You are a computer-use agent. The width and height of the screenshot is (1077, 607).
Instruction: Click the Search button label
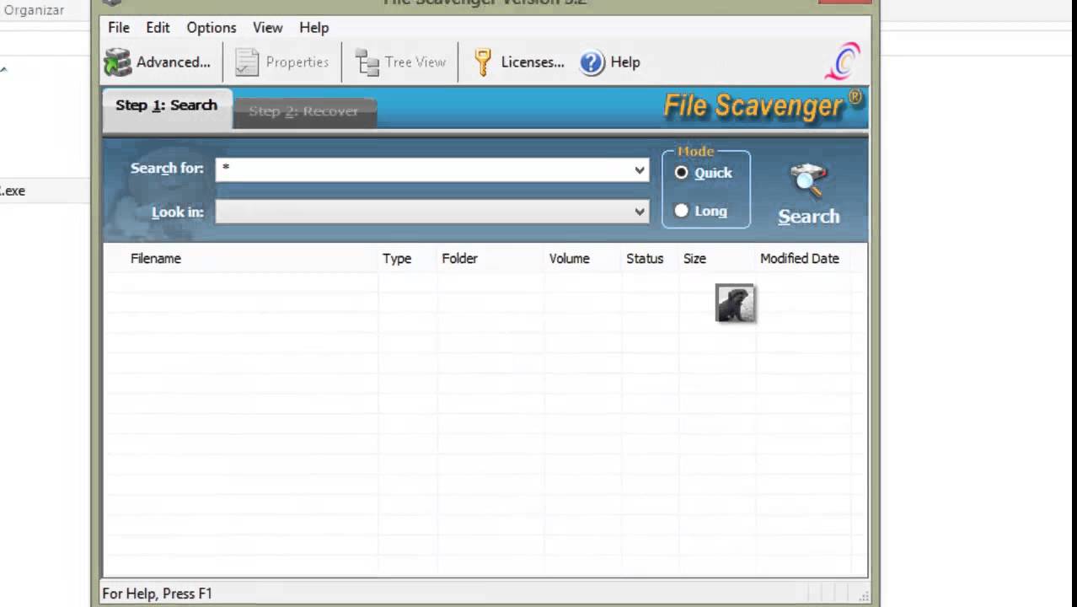(x=809, y=217)
